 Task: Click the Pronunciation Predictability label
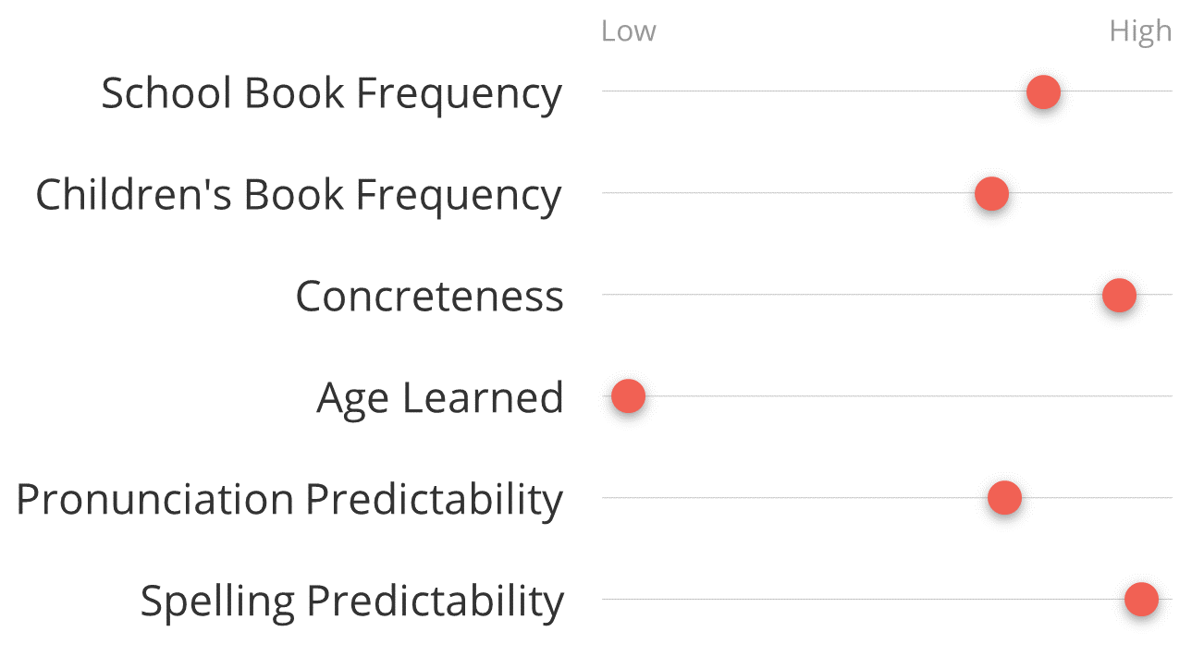pos(289,500)
